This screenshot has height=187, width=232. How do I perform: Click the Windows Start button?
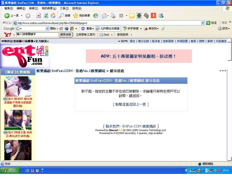10,170
